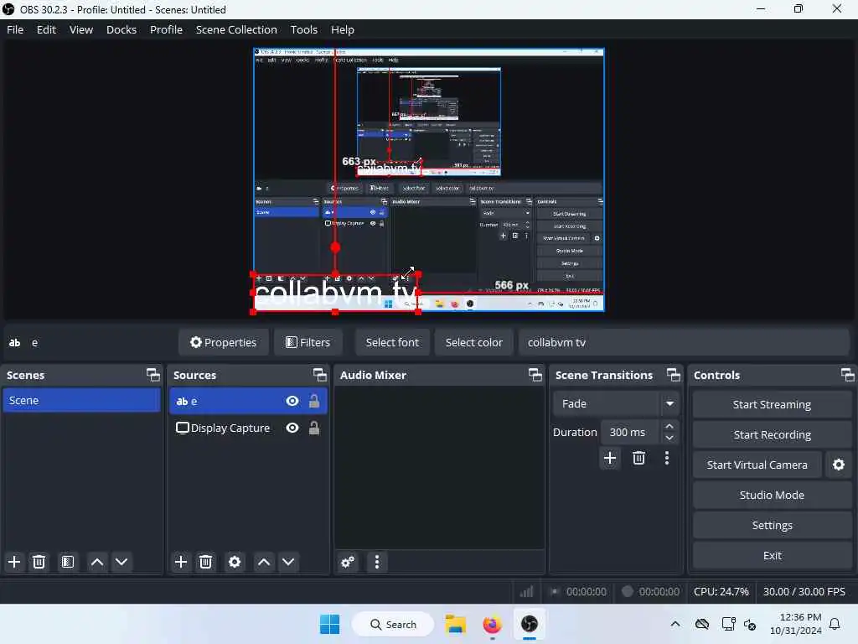
Task: Move source down in Sources list
Action: point(288,561)
